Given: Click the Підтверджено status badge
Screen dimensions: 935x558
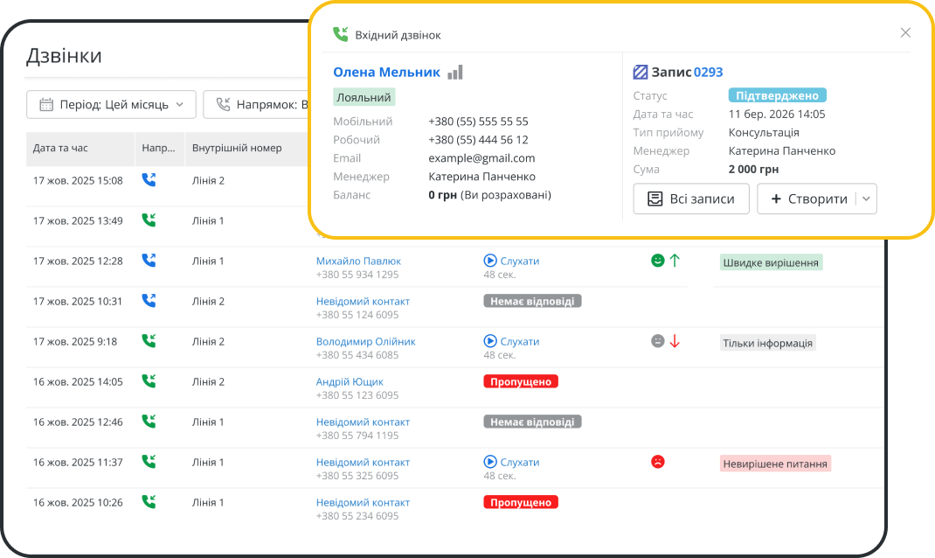Looking at the screenshot, I should click(777, 95).
